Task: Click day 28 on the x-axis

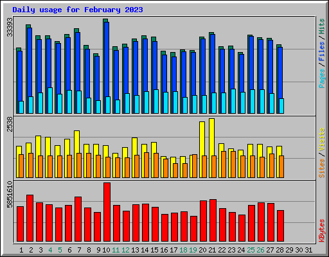Action: tap(280, 250)
